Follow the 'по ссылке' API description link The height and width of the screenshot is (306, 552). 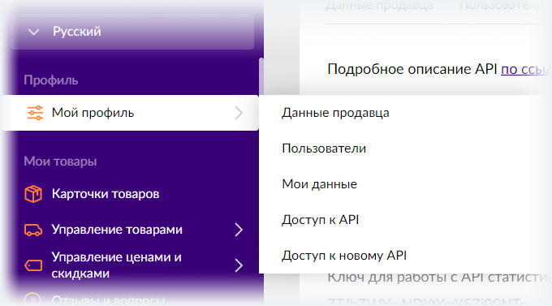point(526,69)
